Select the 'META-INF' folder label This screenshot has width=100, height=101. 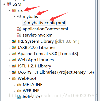(32, 85)
